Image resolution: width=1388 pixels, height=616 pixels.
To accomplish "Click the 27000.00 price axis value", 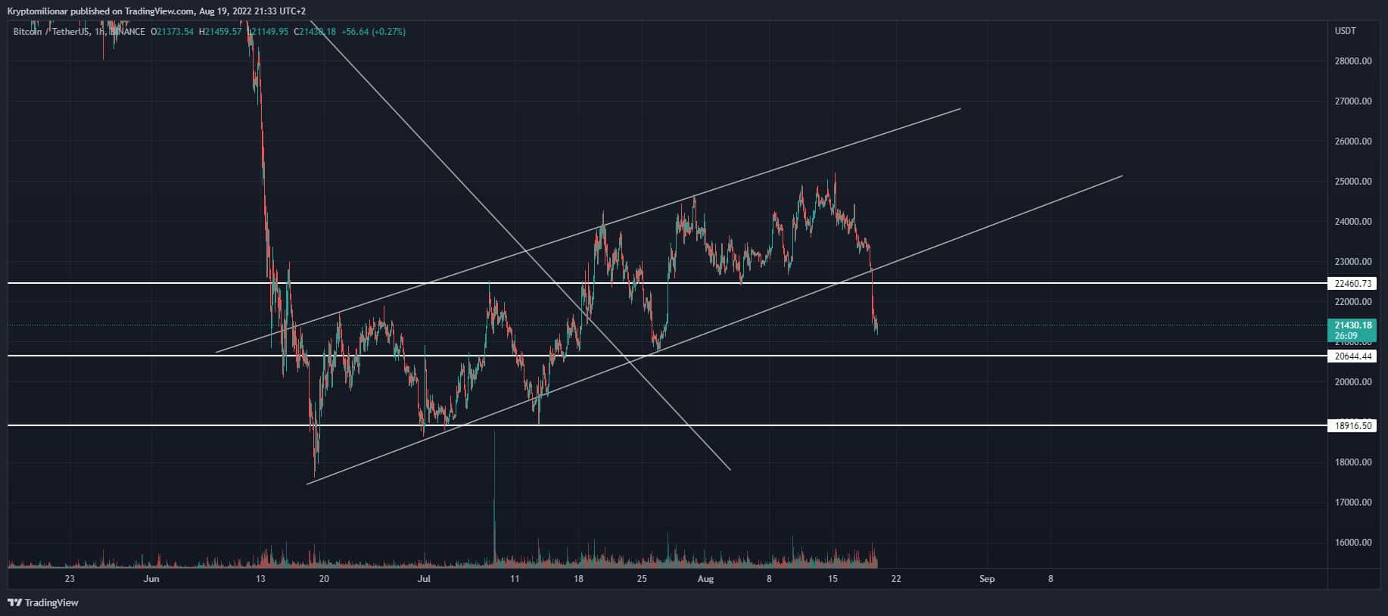I will pyautogui.click(x=1353, y=101).
